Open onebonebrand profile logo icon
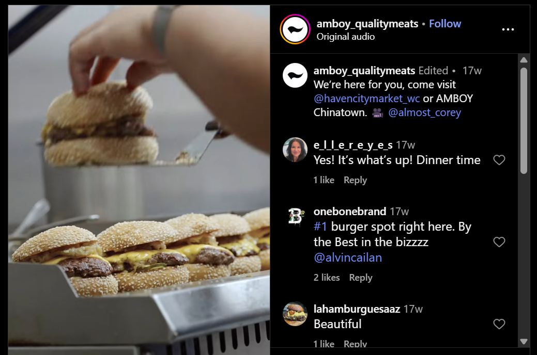Viewport: 537px width, 355px height. pos(295,216)
